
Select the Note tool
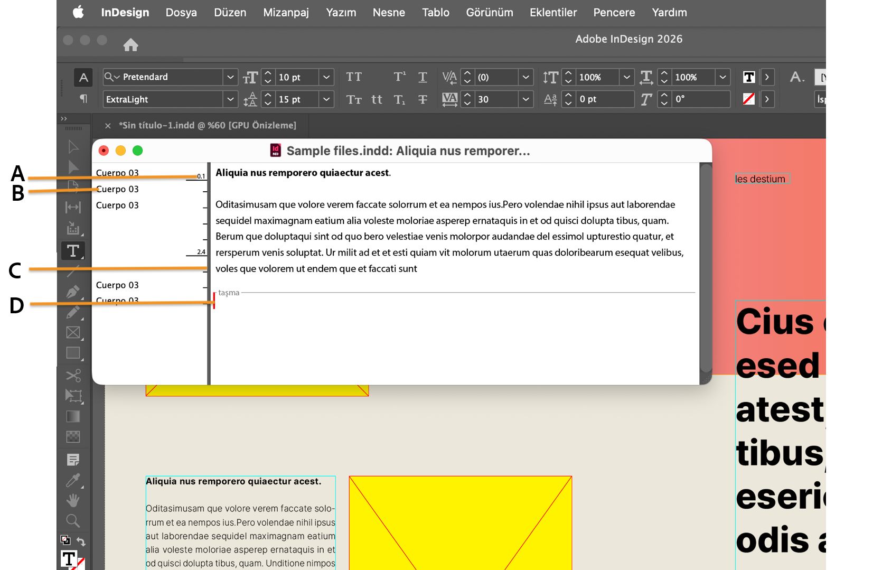(x=73, y=460)
